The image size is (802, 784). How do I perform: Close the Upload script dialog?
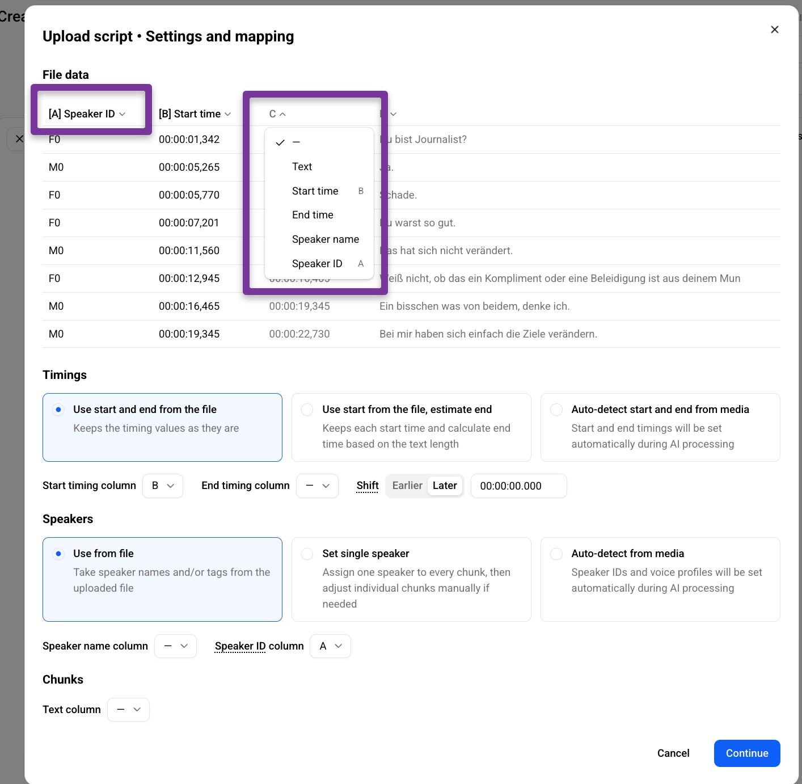coord(774,29)
